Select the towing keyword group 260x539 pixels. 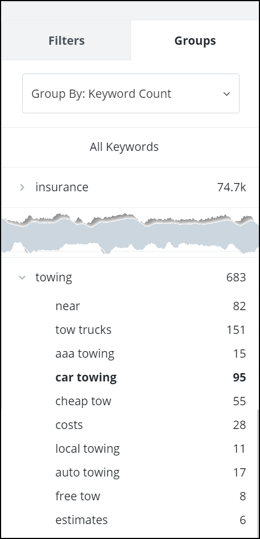pos(130,278)
